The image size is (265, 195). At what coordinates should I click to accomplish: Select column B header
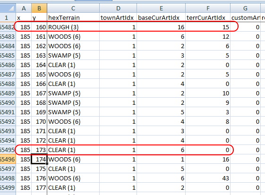pyautogui.click(x=39, y=8)
